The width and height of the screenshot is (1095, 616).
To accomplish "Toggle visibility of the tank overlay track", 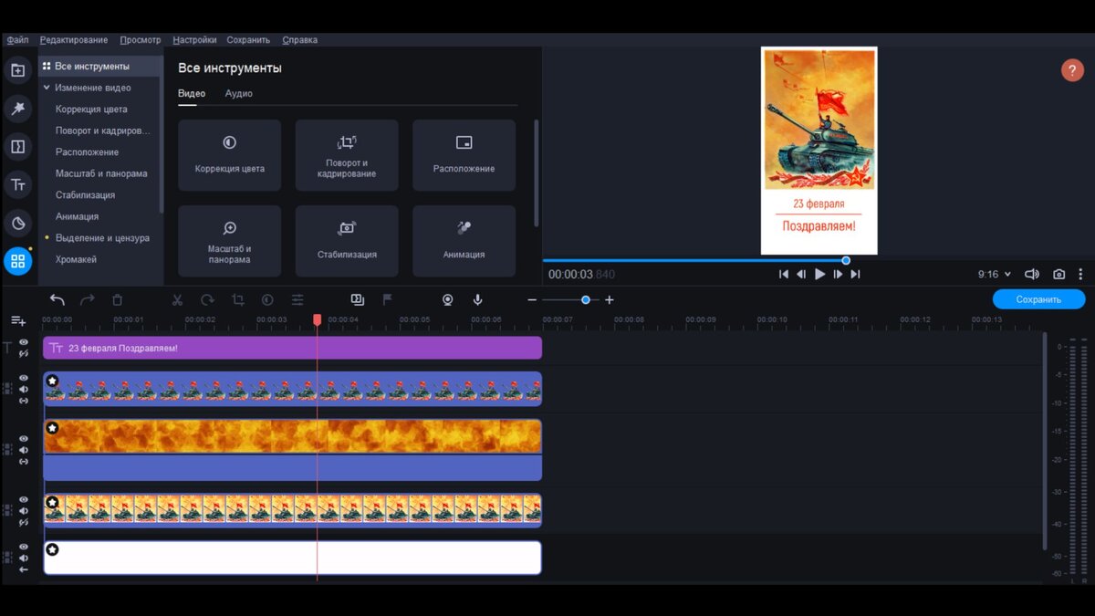I will (24, 378).
